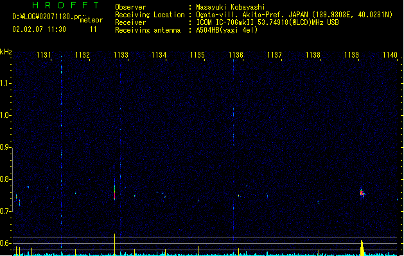Click the 0.7 kHz frequency label
This screenshot has height=256, width=404.
pos(5,211)
